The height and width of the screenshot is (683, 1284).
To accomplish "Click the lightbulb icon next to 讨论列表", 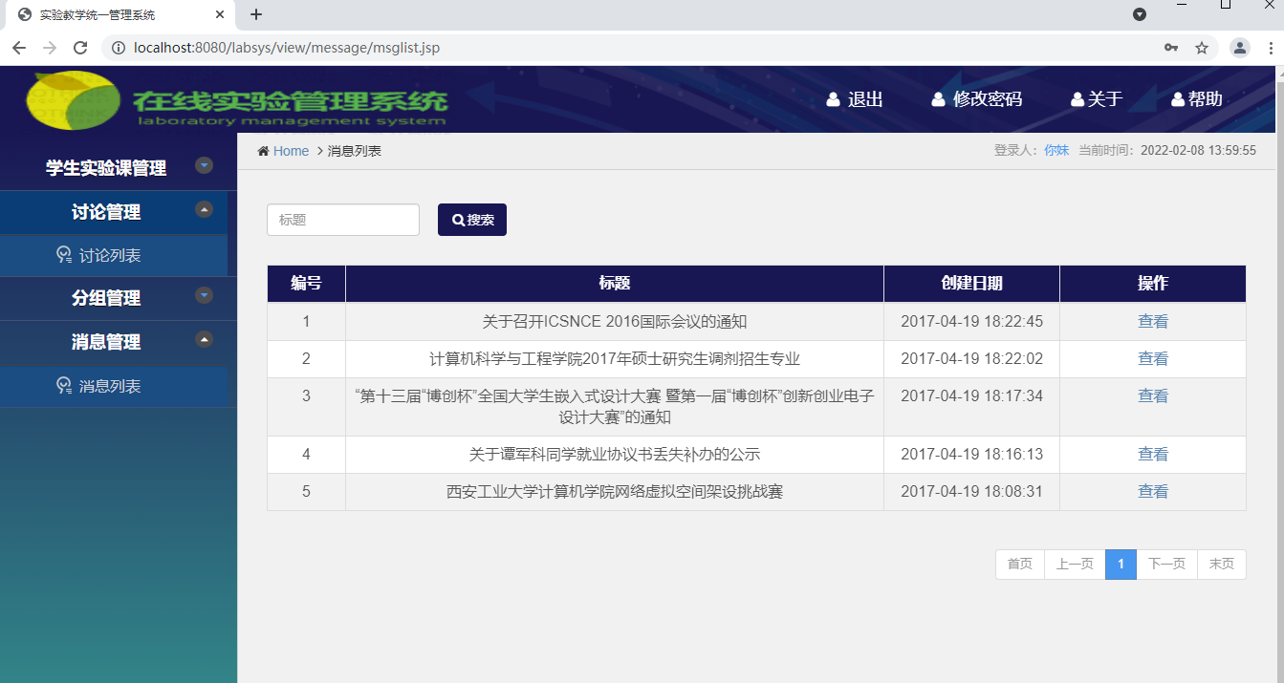I will 64,255.
